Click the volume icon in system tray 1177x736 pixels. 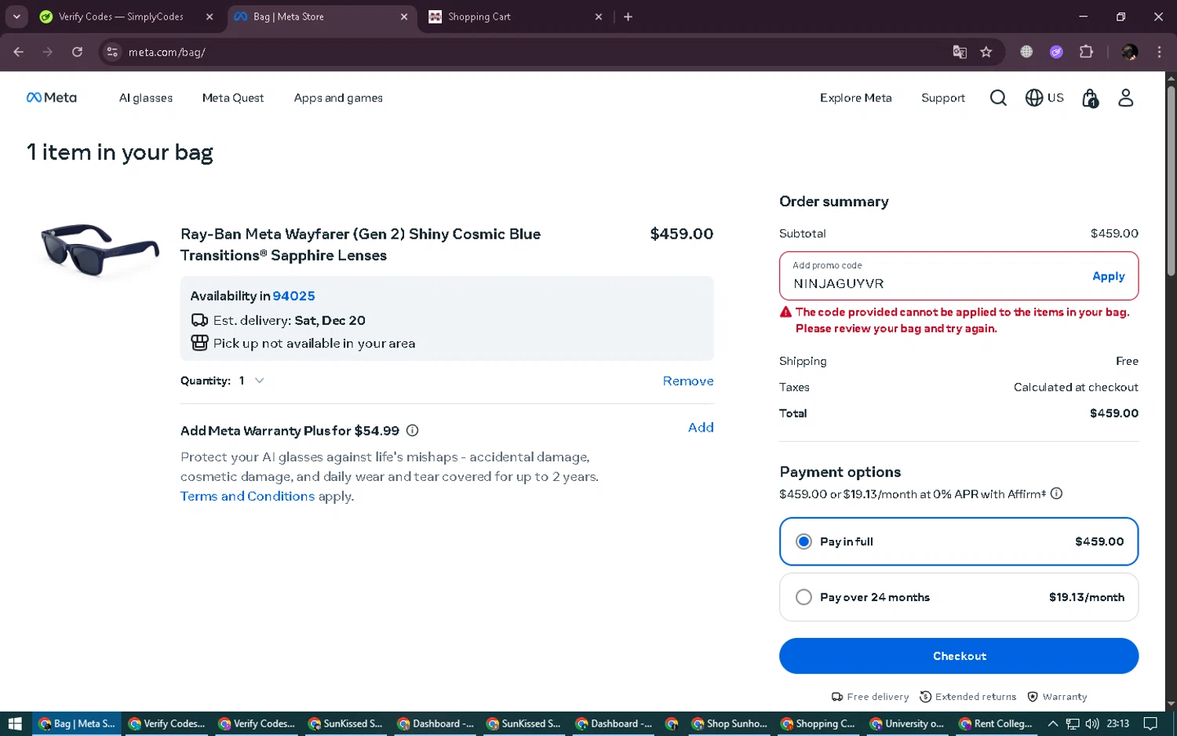point(1092,723)
